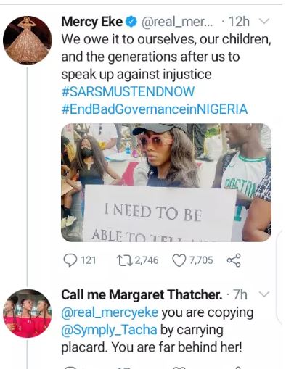Viewport: 286px width, 369px height.
Task: View the 7,705 likes count
Action: [x=201, y=260]
